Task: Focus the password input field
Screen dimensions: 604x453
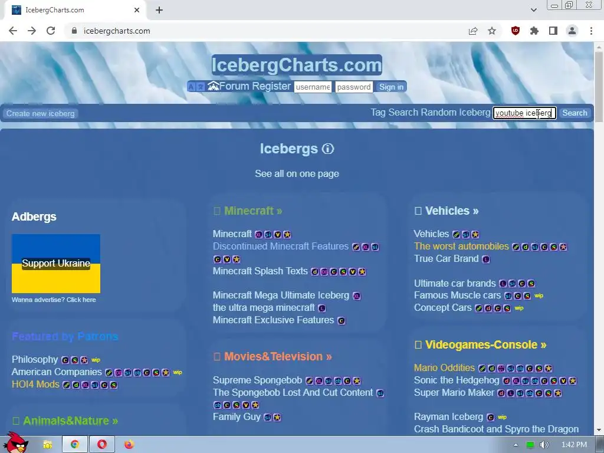Action: [354, 87]
